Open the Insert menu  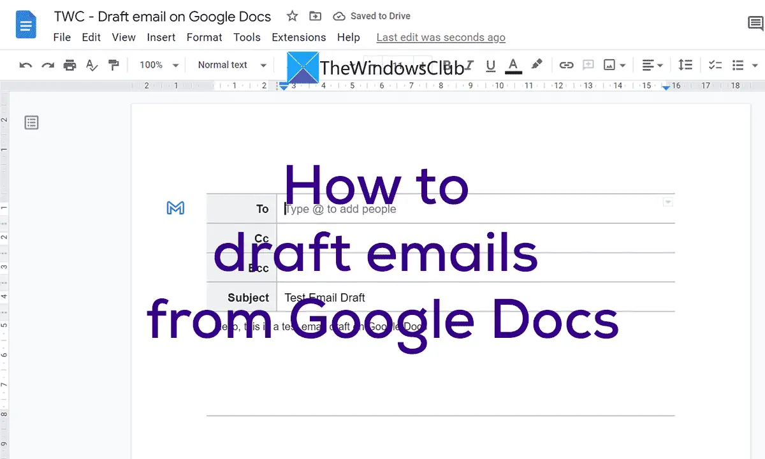161,38
